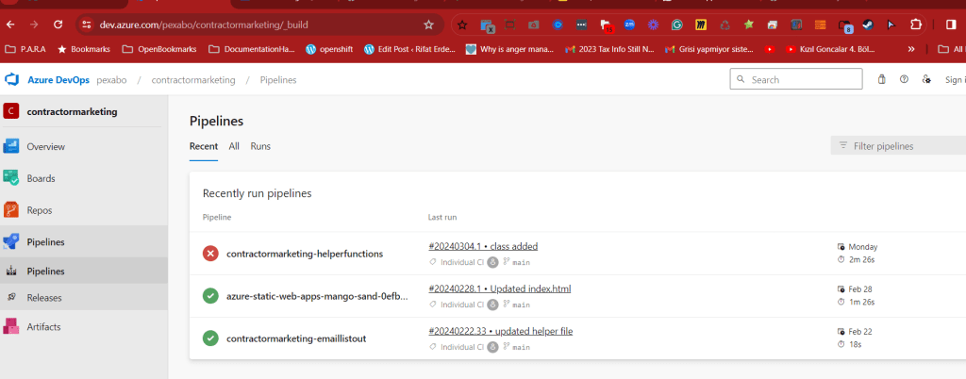The image size is (966, 379).
Task: Toggle the Chrome side panel
Action: (951, 25)
